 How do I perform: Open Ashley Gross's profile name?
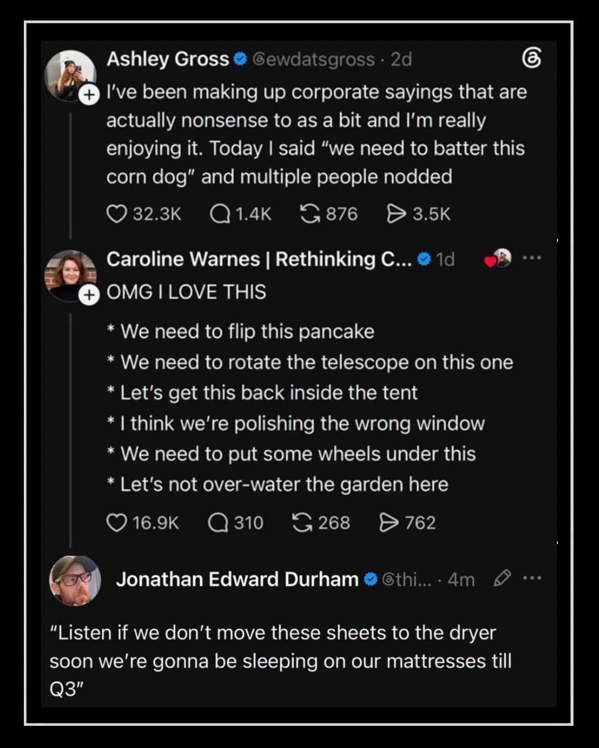click(x=167, y=59)
